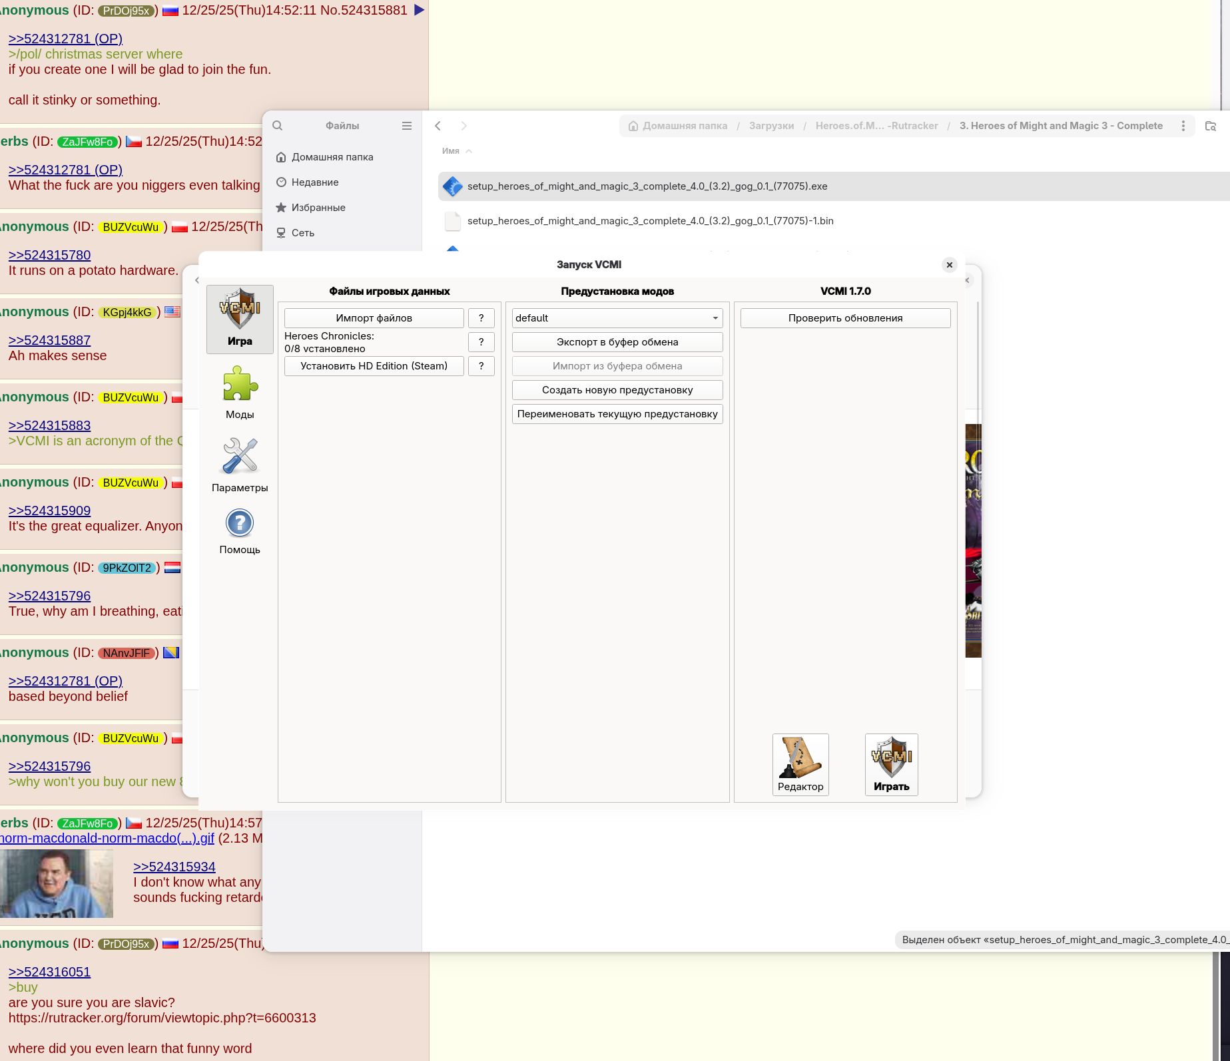Click Домашняя папка breadcrumb in path bar
Screen dimensions: 1230x1061
[x=678, y=126]
